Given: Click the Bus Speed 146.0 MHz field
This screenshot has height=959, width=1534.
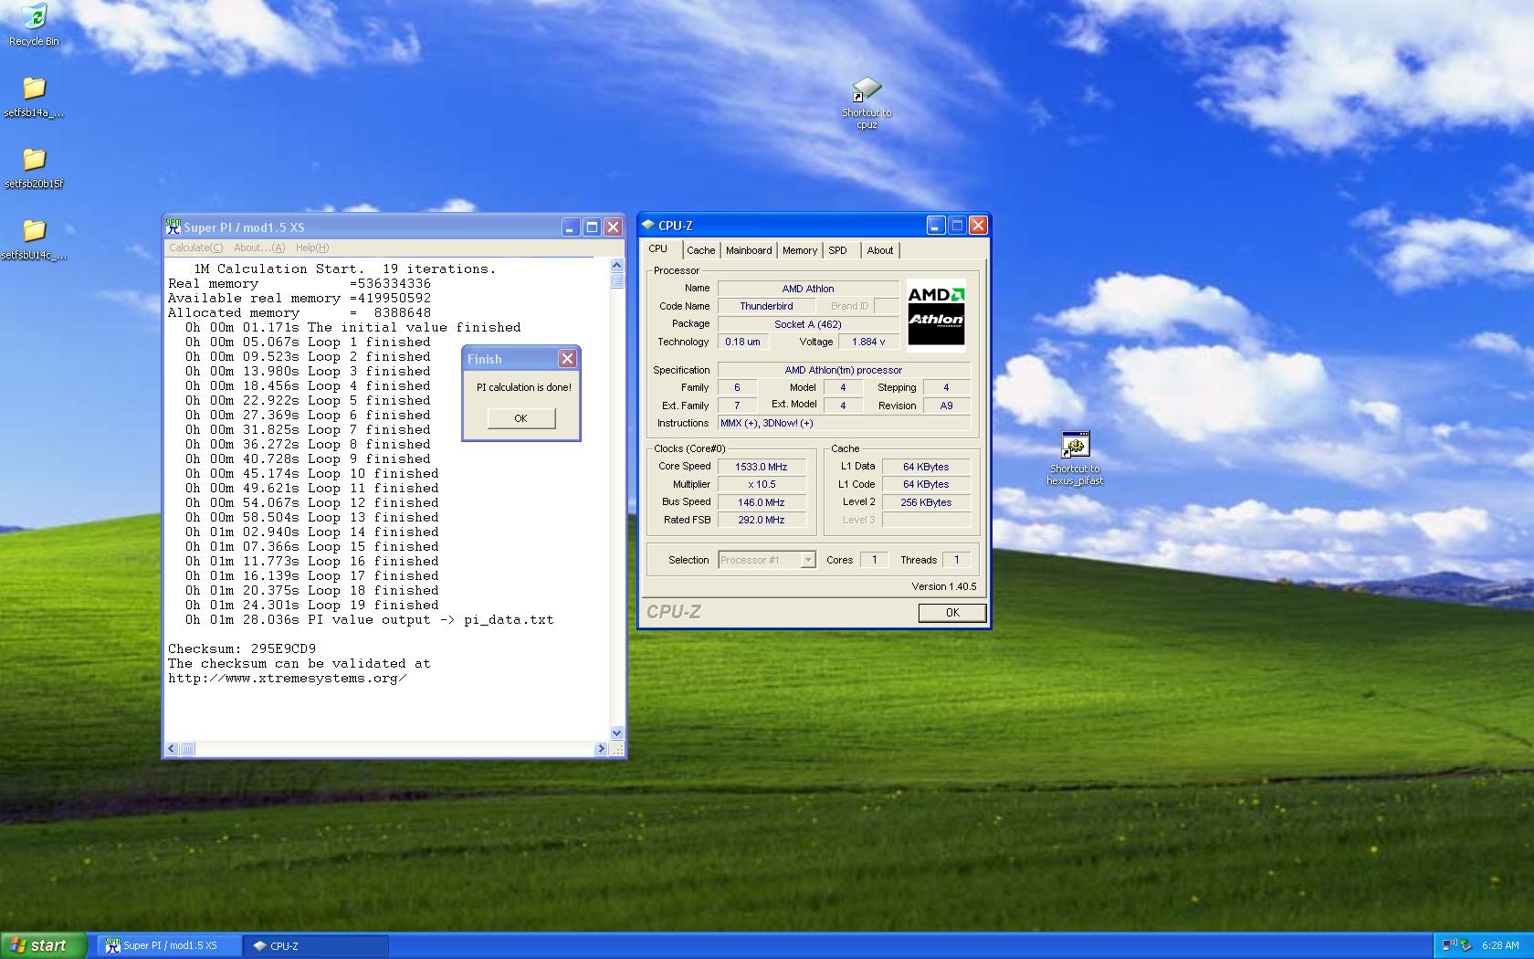Looking at the screenshot, I should [762, 502].
